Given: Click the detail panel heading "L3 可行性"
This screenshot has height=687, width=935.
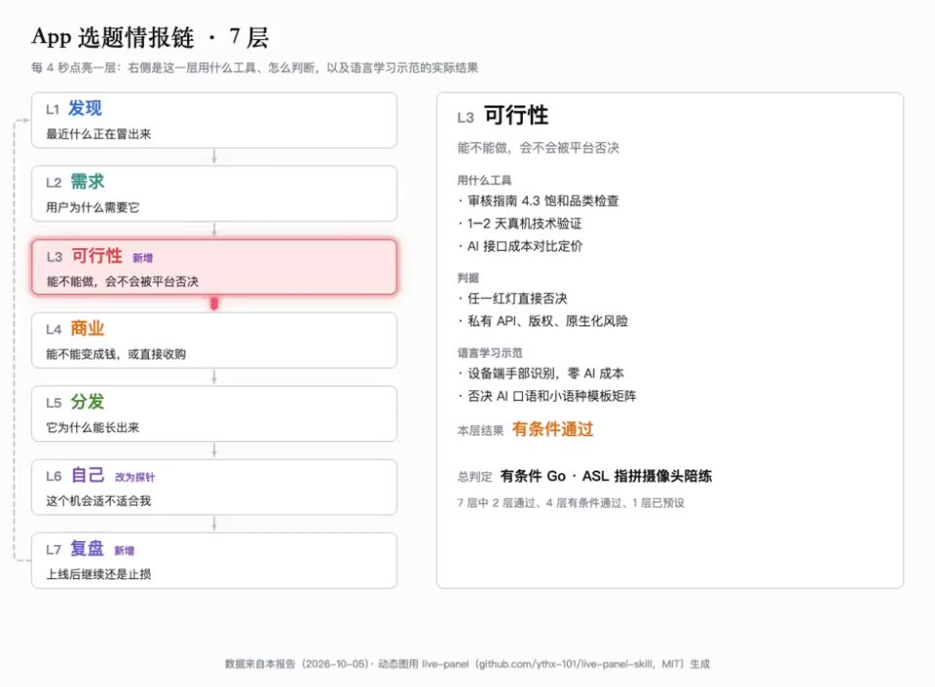Looking at the screenshot, I should (503, 116).
